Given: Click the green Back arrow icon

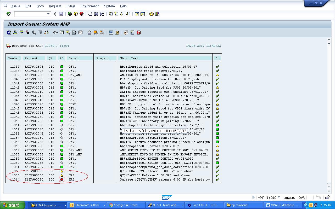Looking at the screenshot, I should pyautogui.click(x=70, y=14).
